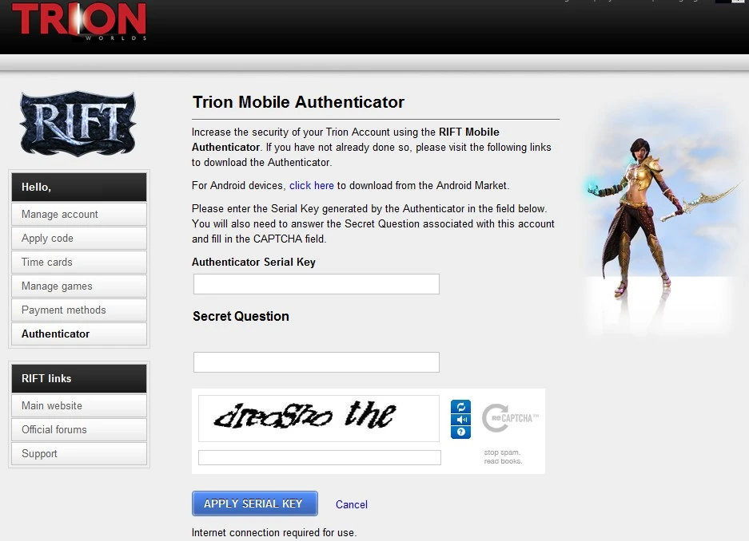The width and height of the screenshot is (749, 541).
Task: Focus the Authenticator Serial Key field
Action: [x=317, y=284]
